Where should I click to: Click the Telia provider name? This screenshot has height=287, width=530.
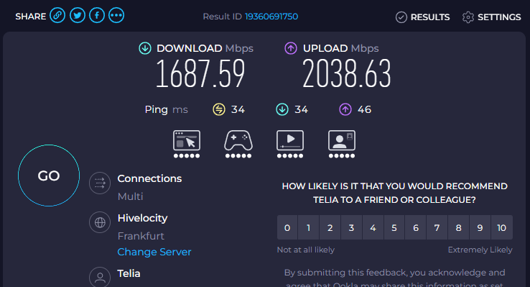129,273
